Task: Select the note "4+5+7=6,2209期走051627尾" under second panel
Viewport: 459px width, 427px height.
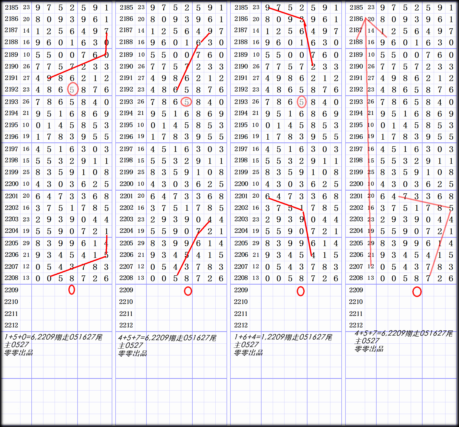Action: (x=167, y=338)
